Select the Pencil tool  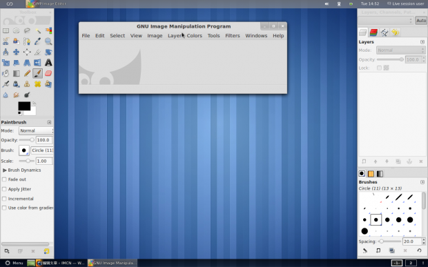point(27,73)
